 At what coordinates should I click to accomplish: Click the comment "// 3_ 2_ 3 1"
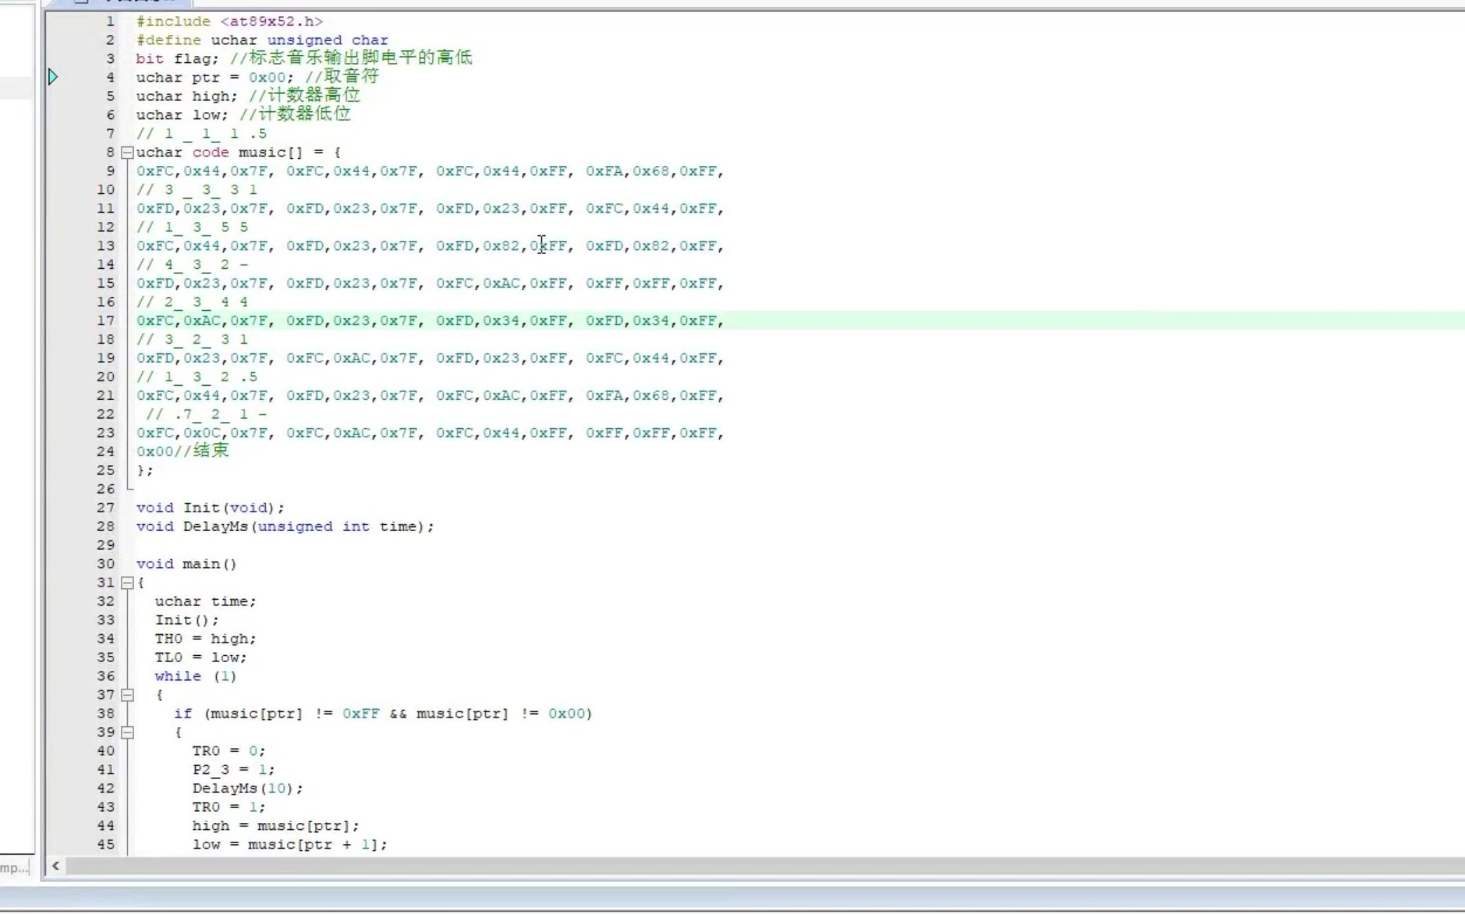click(192, 340)
